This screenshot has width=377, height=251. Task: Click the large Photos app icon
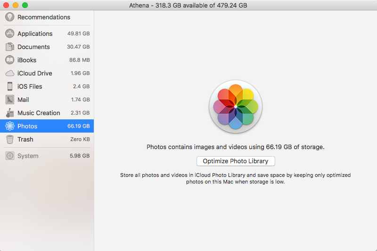click(235, 107)
